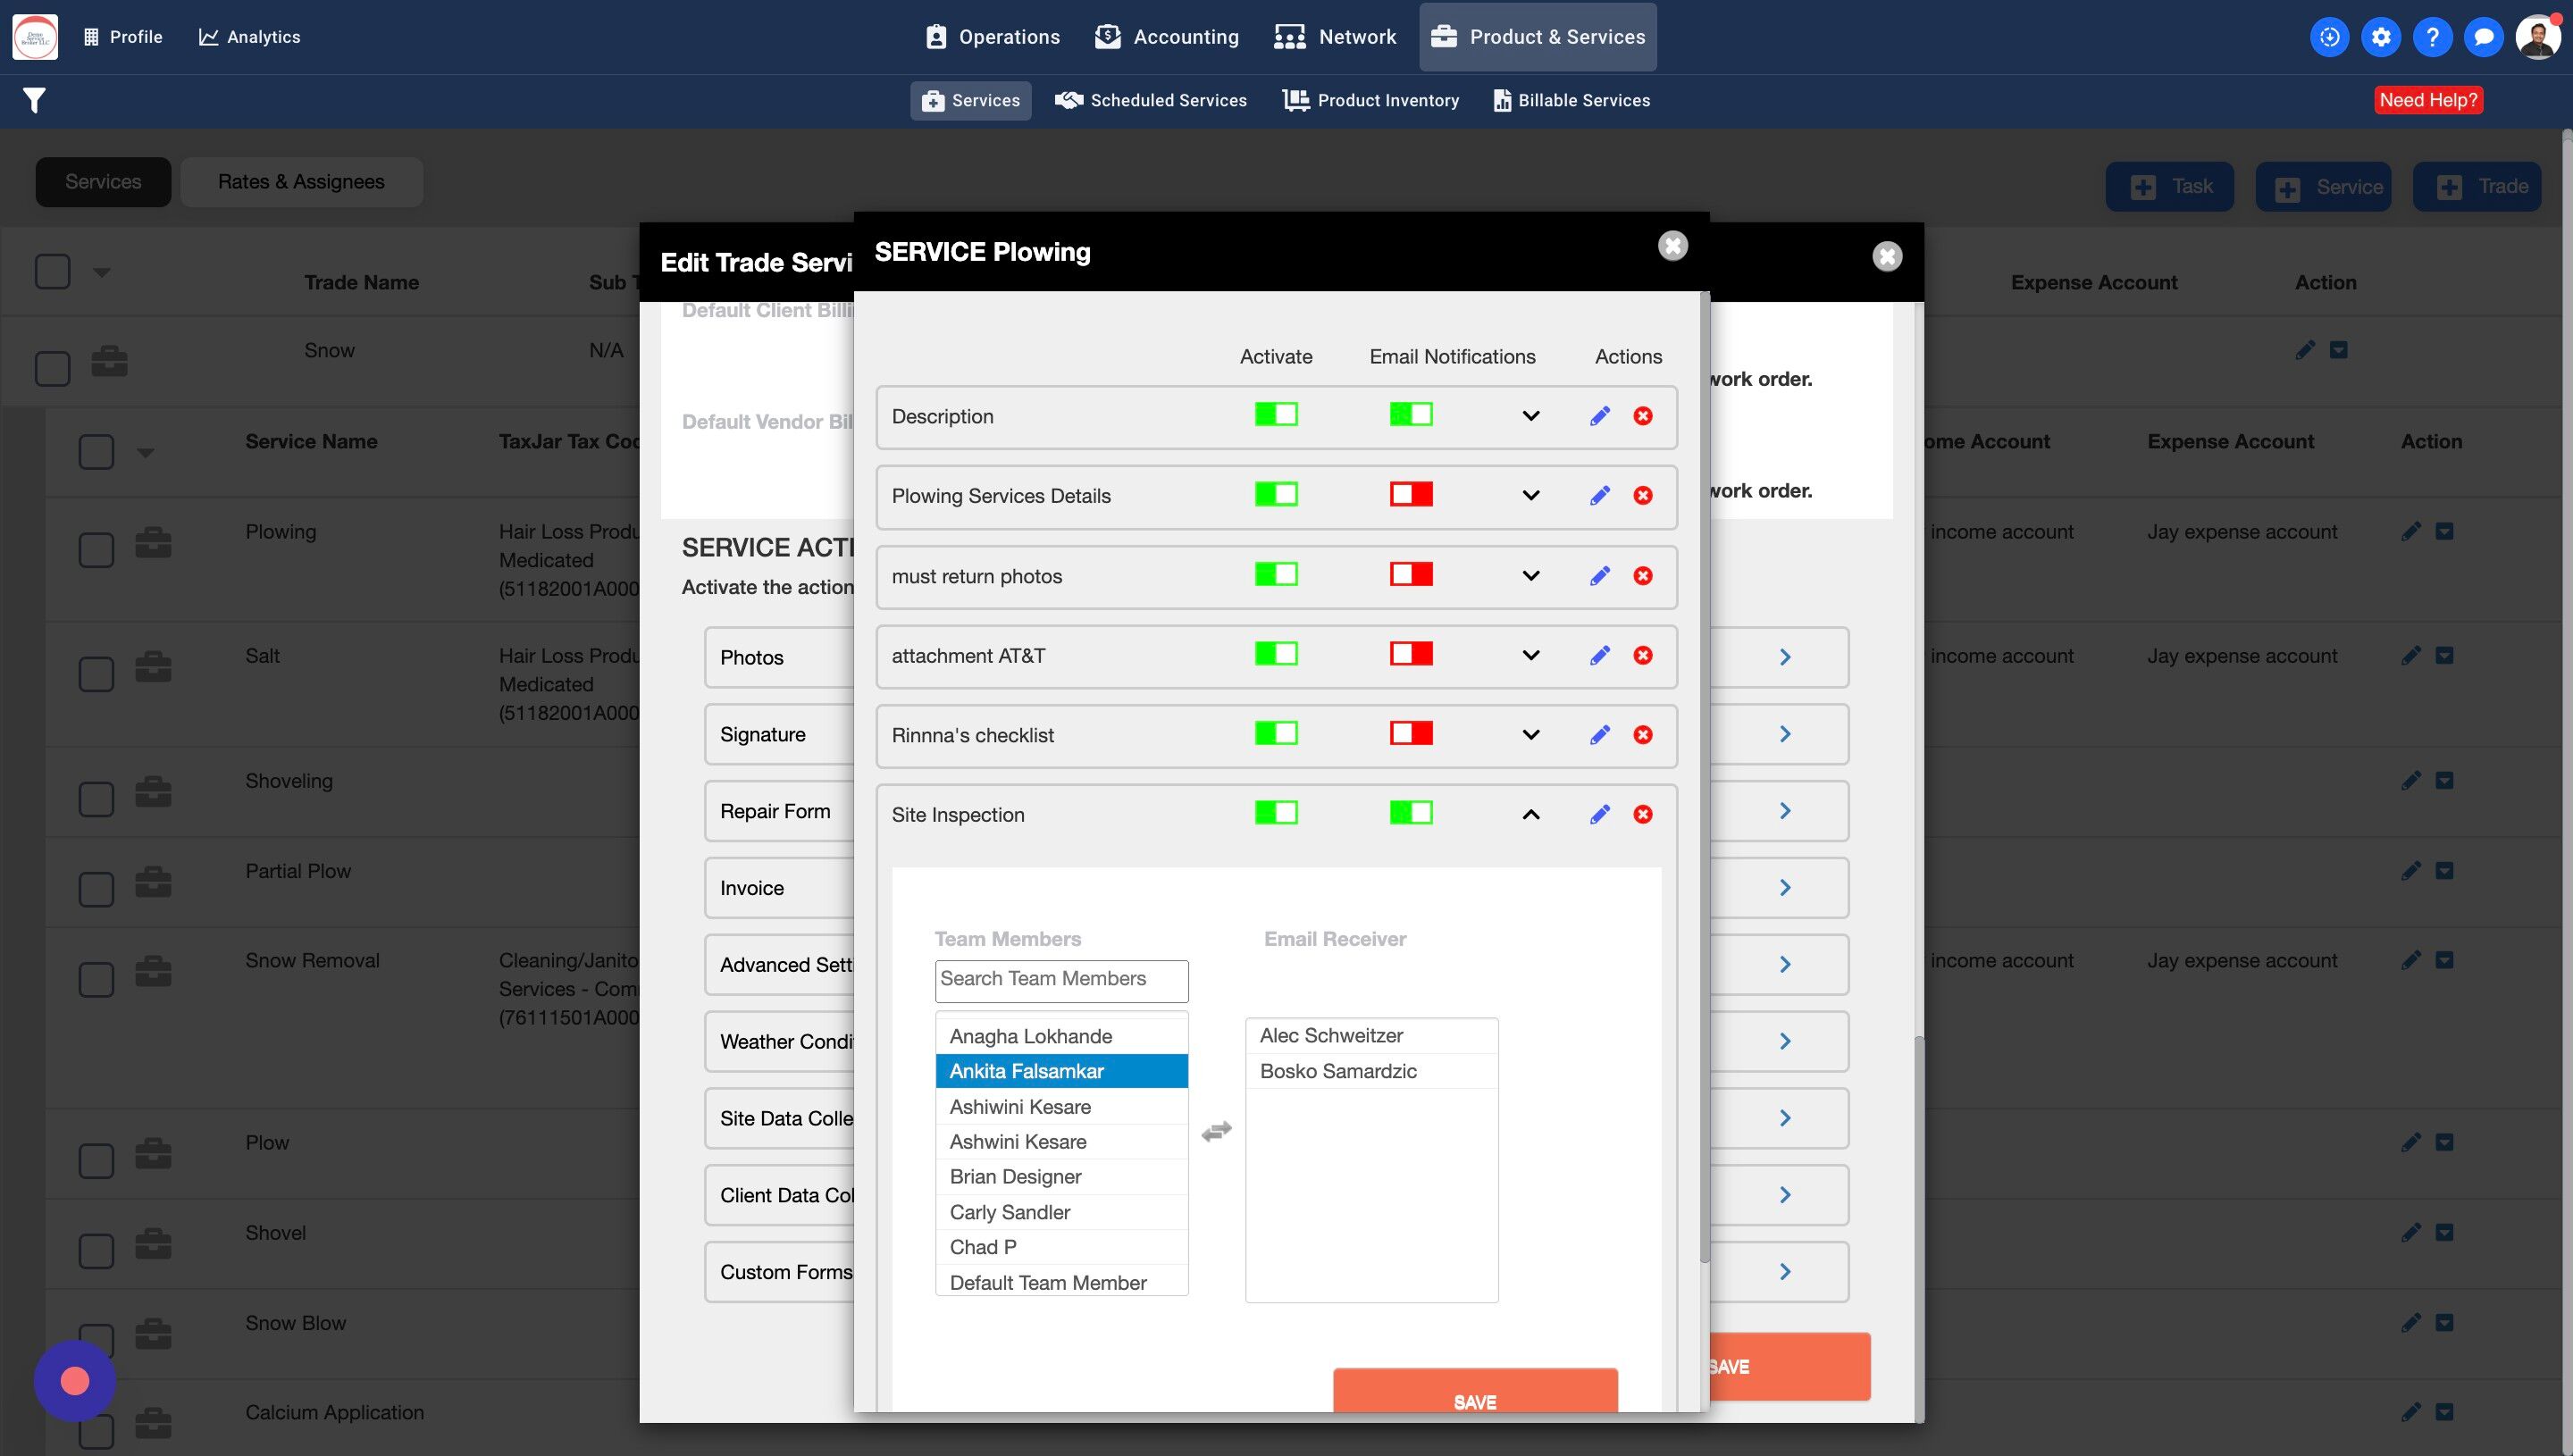
Task: Click the Need Help? button
Action: [x=2427, y=100]
